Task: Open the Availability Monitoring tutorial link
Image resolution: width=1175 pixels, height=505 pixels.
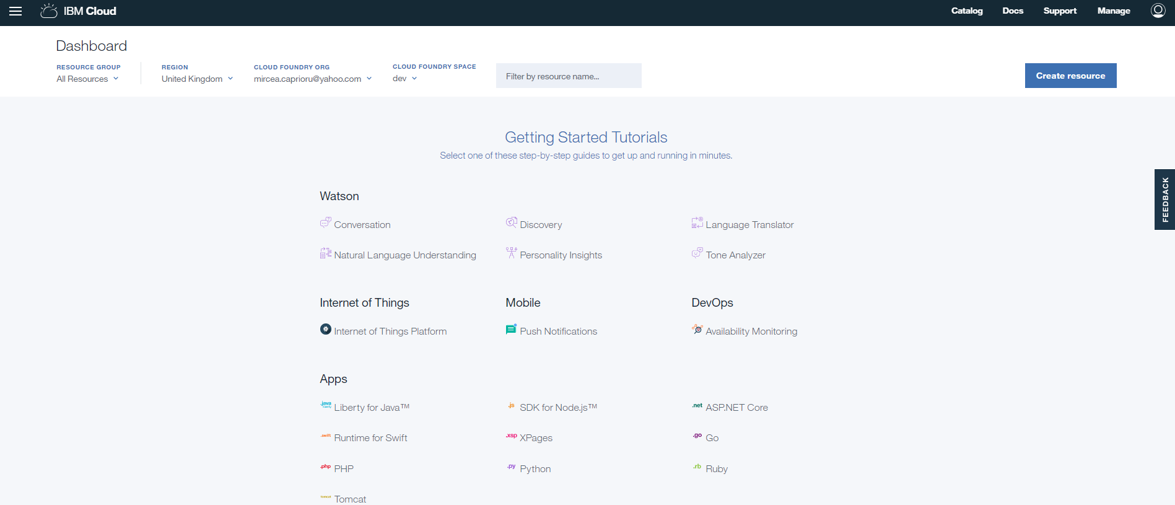Action: tap(751, 332)
